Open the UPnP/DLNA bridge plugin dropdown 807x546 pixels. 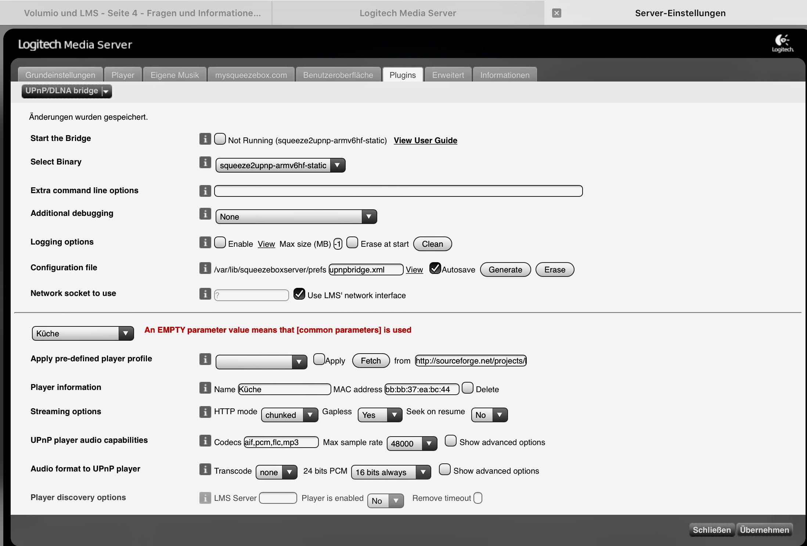click(x=67, y=91)
